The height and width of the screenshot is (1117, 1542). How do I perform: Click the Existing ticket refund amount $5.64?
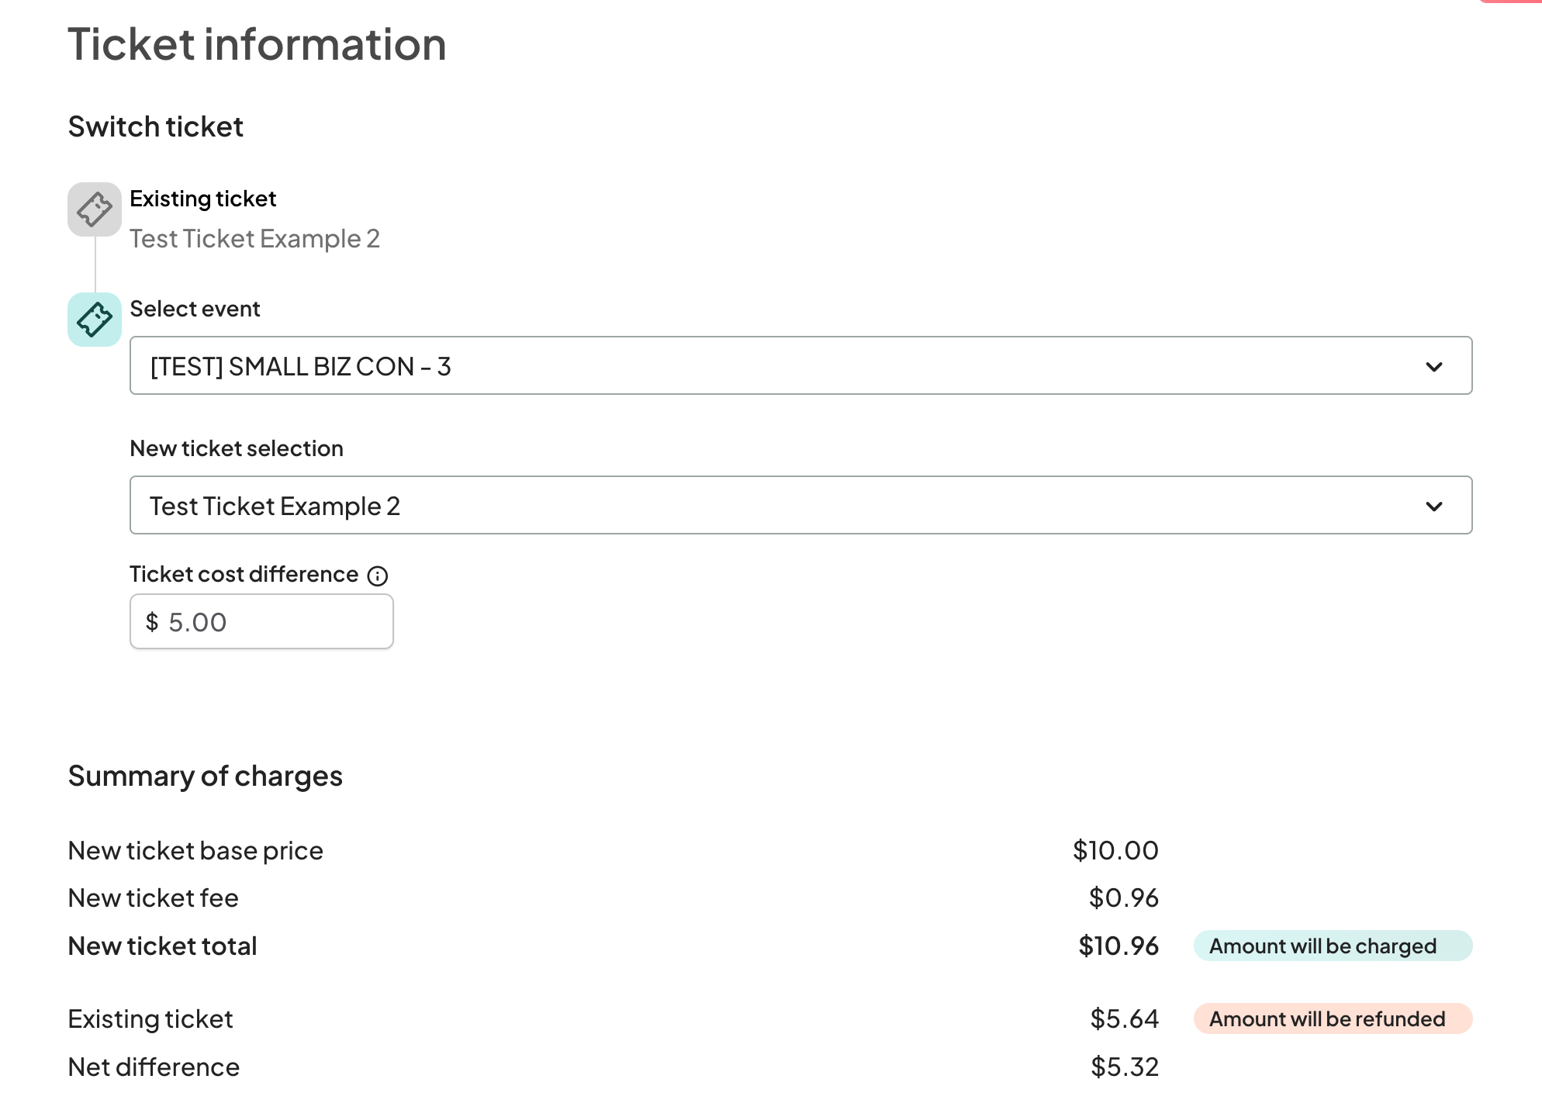1124,1019
